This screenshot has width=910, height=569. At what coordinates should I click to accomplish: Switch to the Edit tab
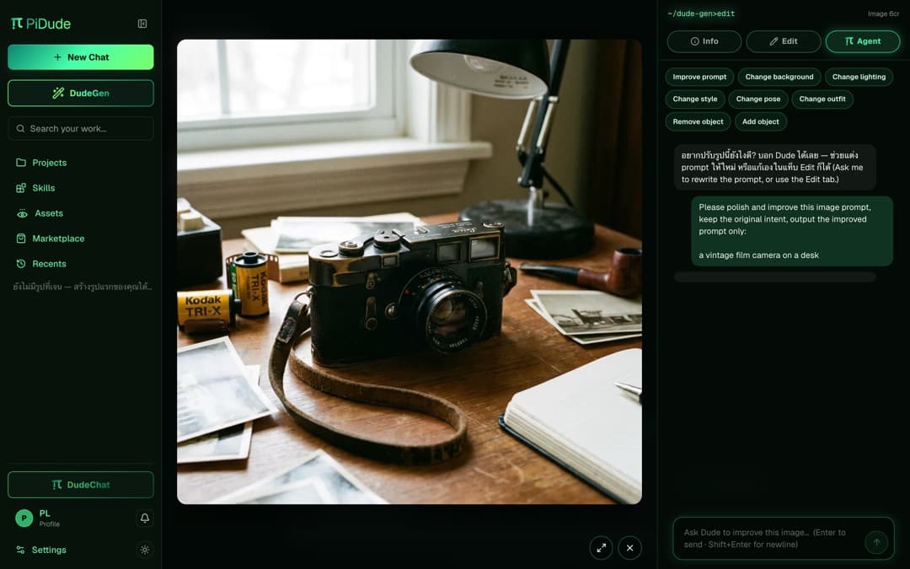coord(784,41)
